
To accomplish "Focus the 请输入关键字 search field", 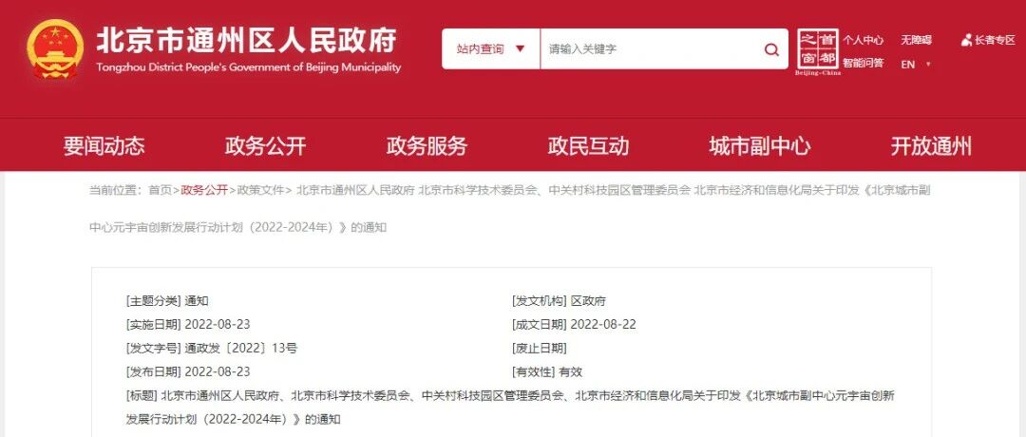I will click(x=651, y=49).
